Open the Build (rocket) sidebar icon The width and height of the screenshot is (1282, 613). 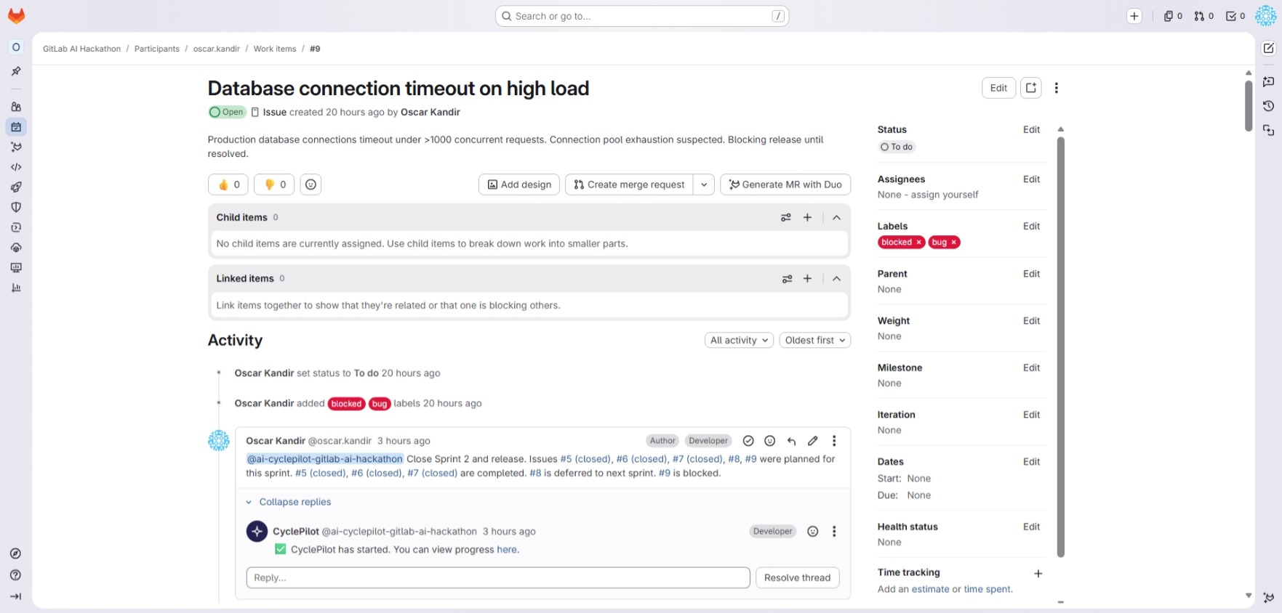(16, 187)
